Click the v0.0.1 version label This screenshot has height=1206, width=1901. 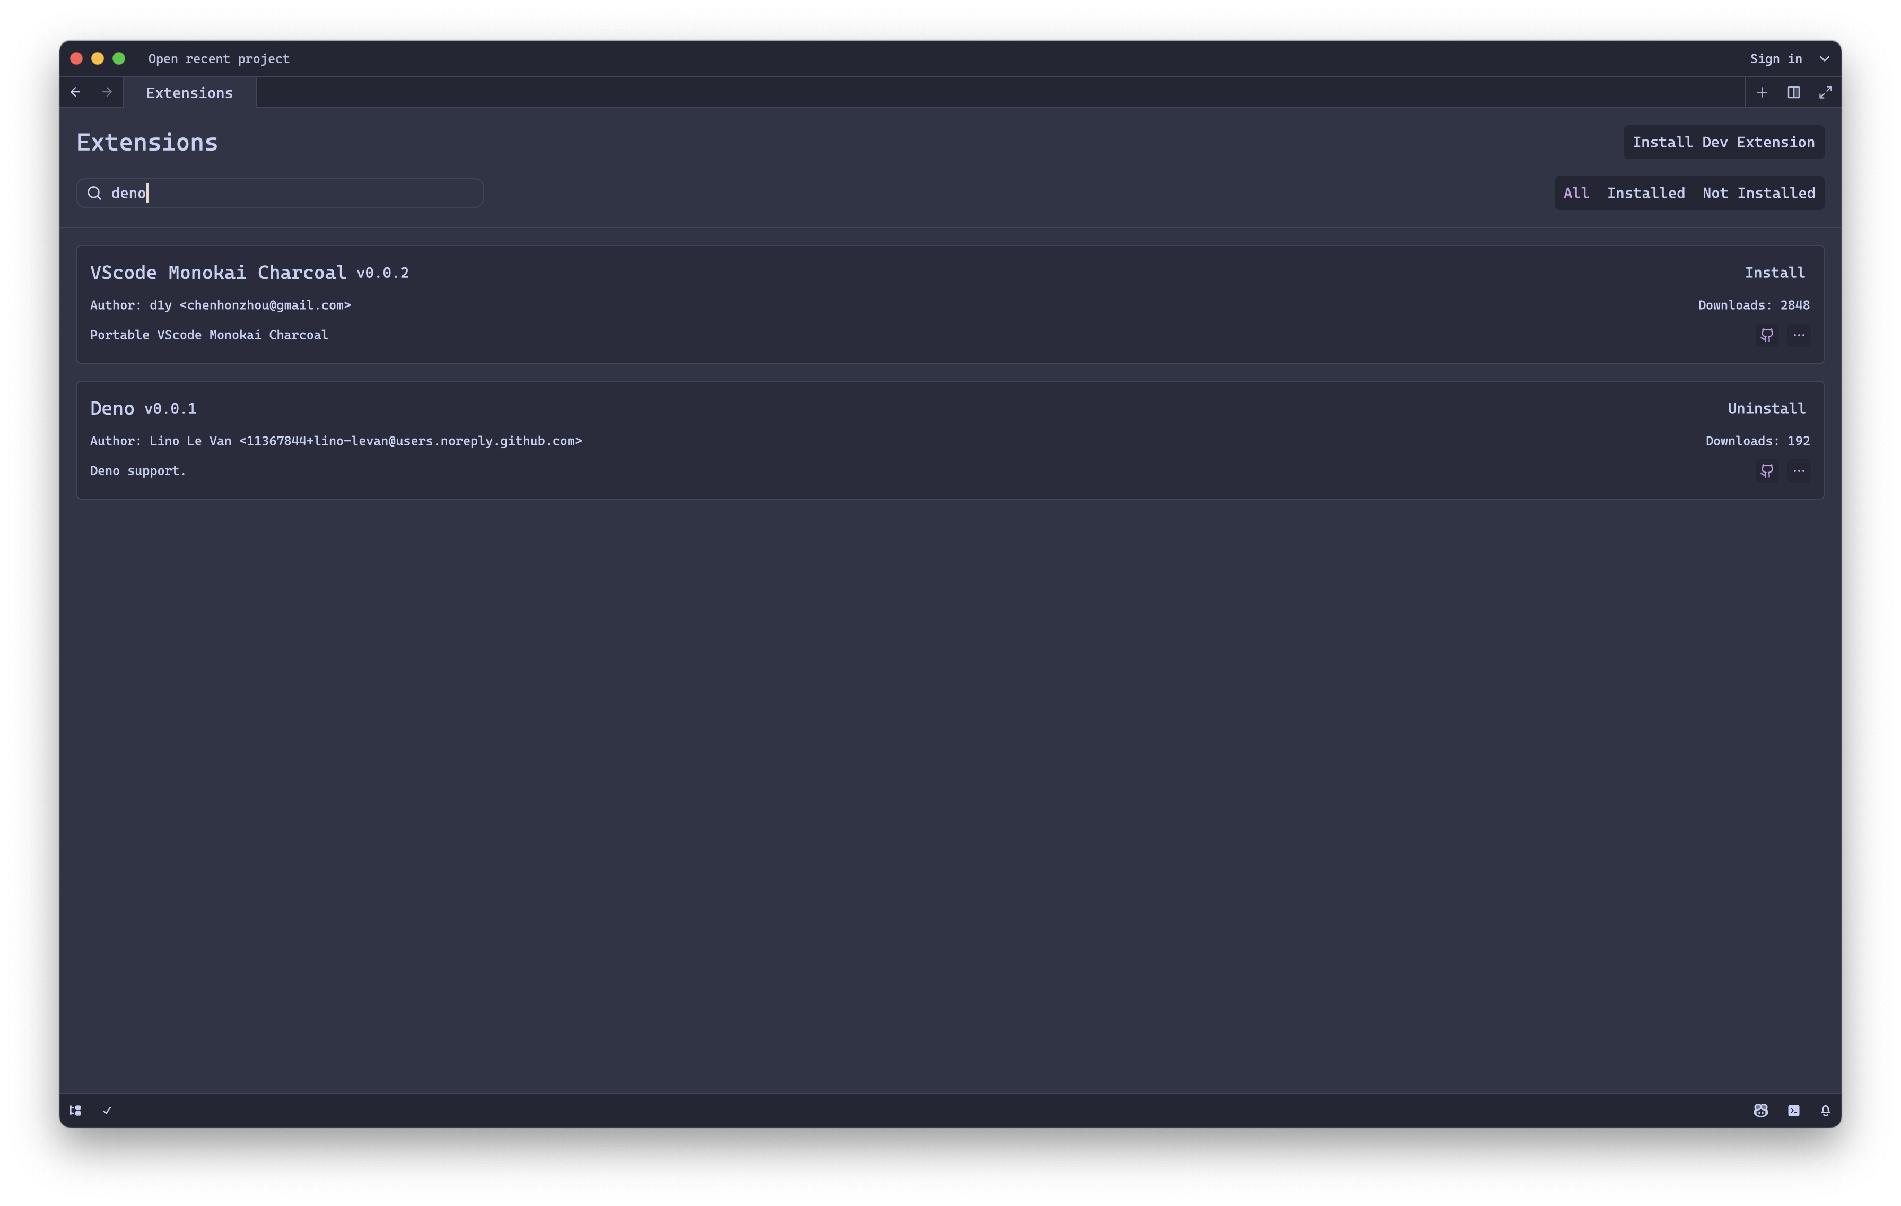tap(170, 409)
